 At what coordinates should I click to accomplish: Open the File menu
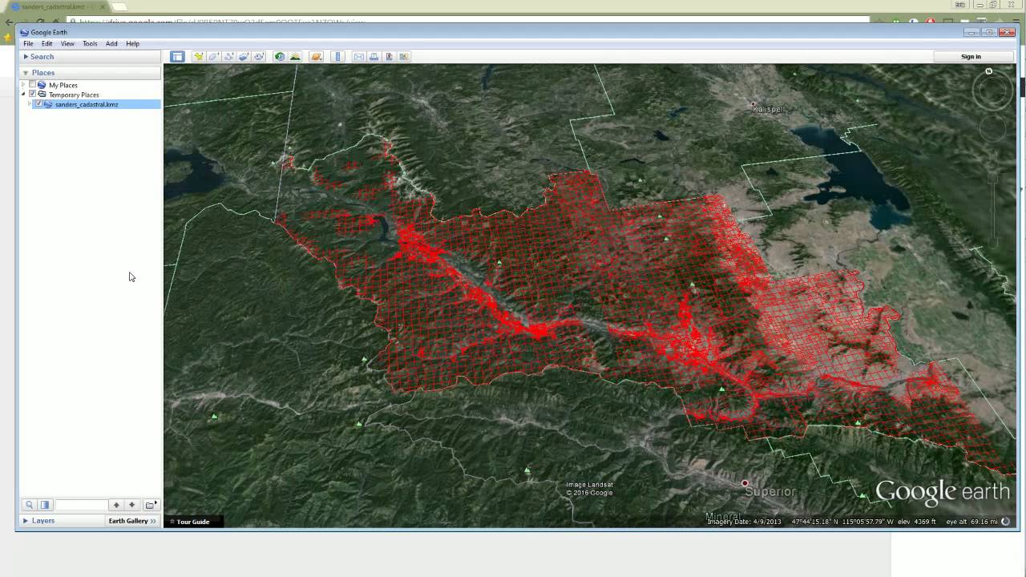tap(28, 43)
